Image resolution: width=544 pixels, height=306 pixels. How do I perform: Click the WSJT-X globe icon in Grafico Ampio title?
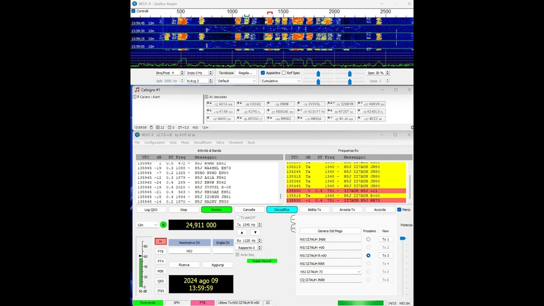click(x=135, y=4)
